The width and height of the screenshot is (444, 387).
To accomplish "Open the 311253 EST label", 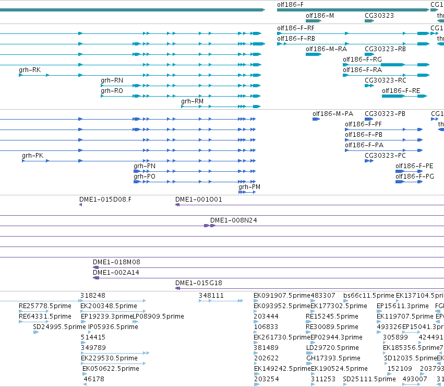I will coord(323,379).
